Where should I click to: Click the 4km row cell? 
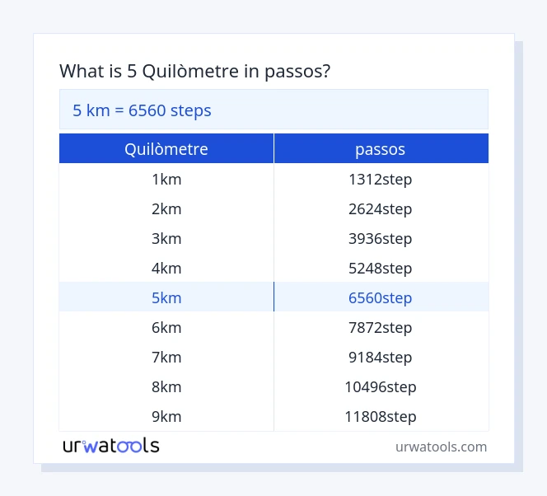[x=166, y=268]
